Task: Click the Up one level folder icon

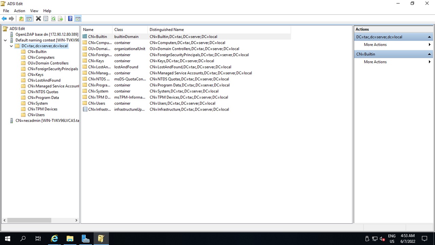Action: coord(21,19)
